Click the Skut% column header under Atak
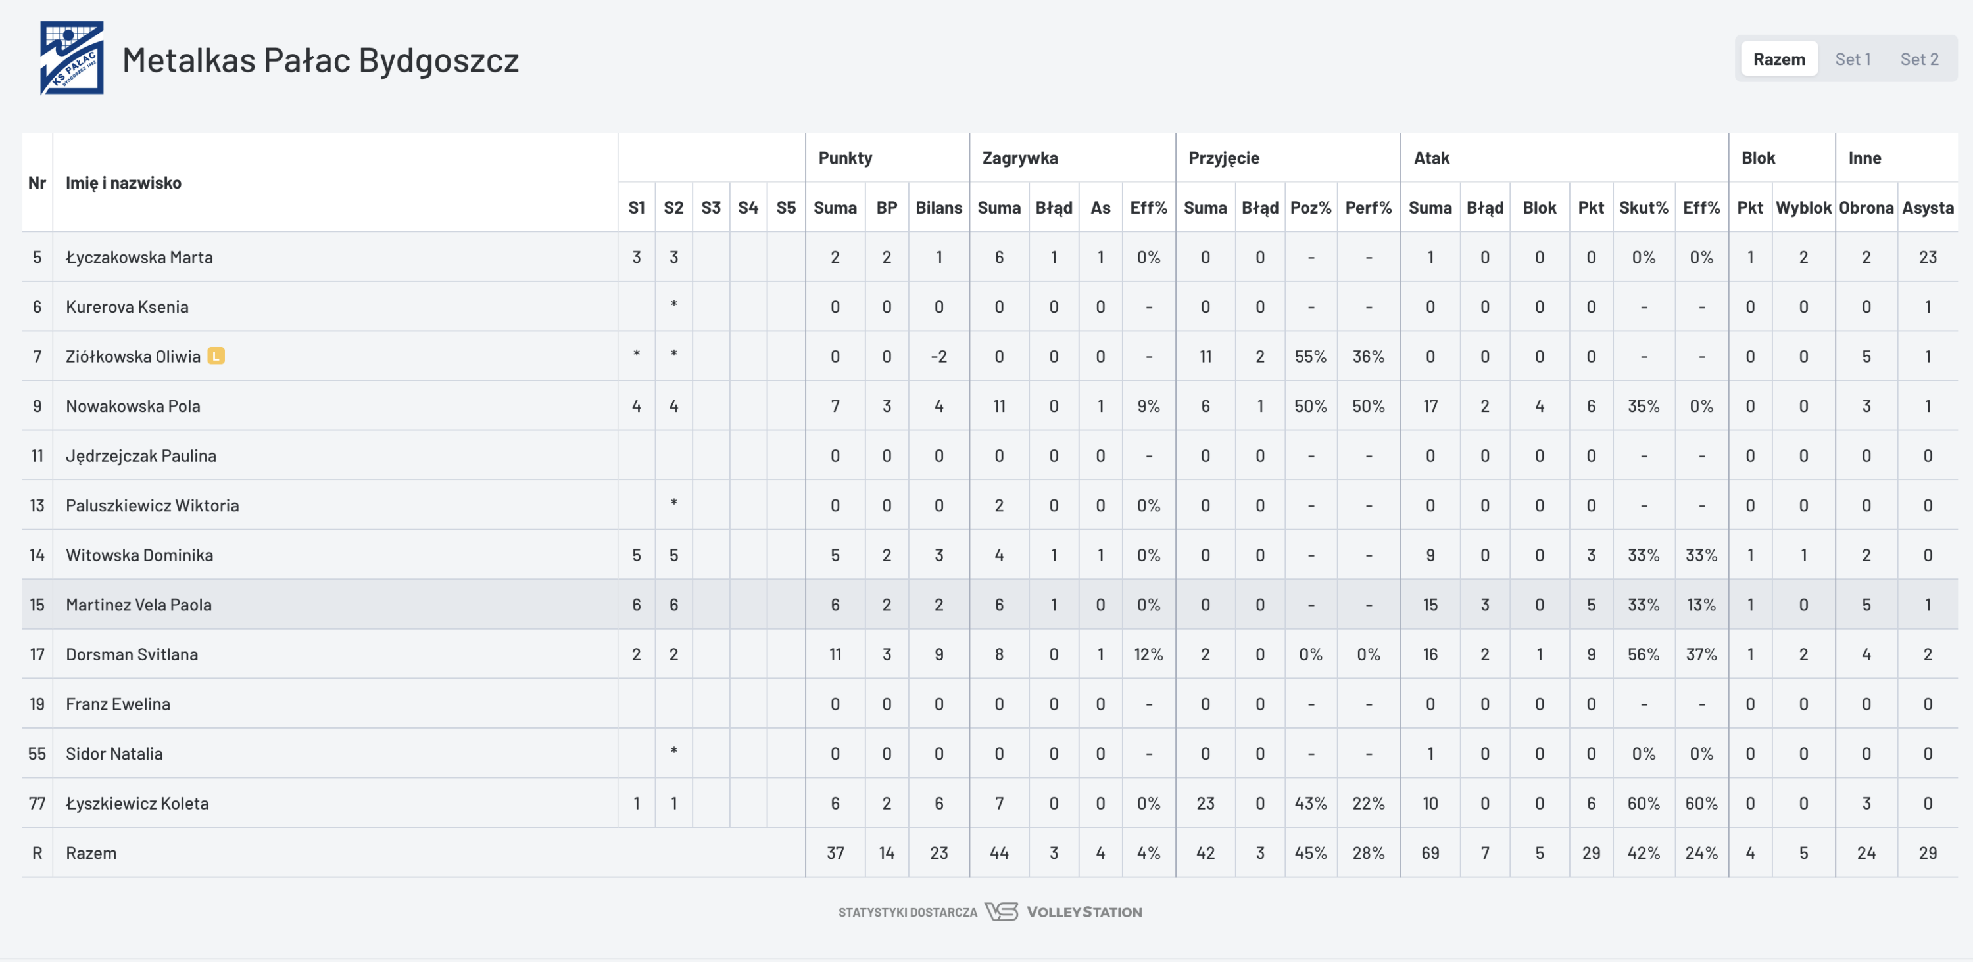The image size is (1973, 962). tap(1643, 208)
